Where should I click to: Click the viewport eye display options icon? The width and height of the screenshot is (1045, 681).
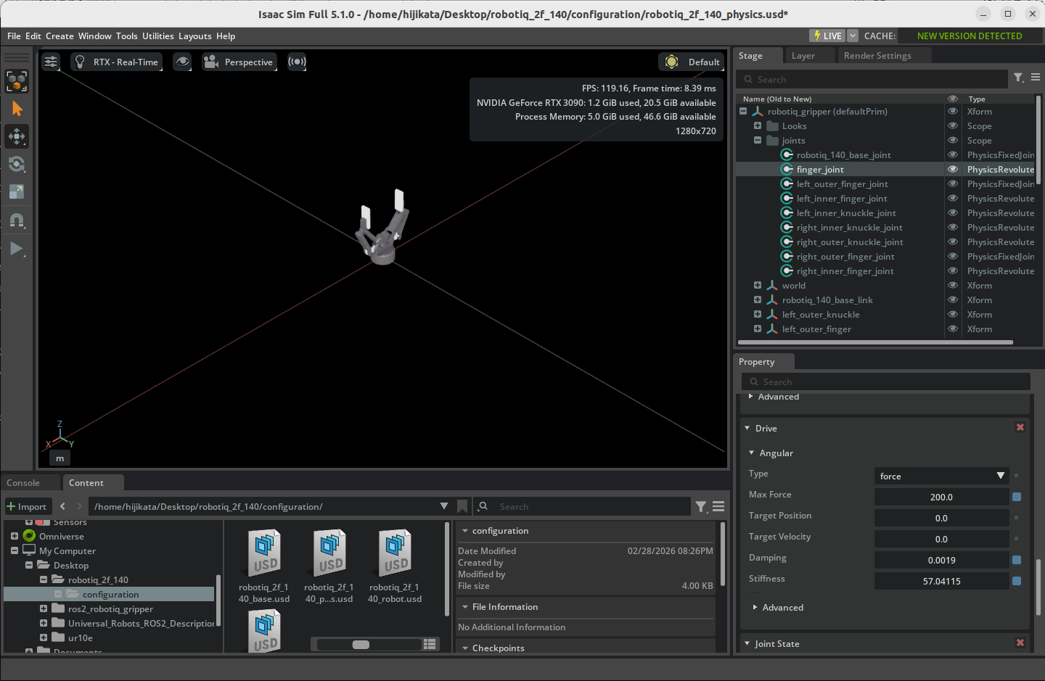pos(182,62)
